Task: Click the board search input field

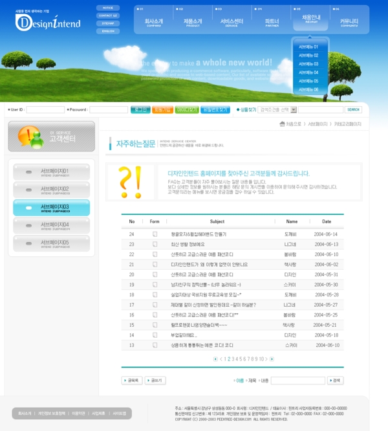Action: 298,381
